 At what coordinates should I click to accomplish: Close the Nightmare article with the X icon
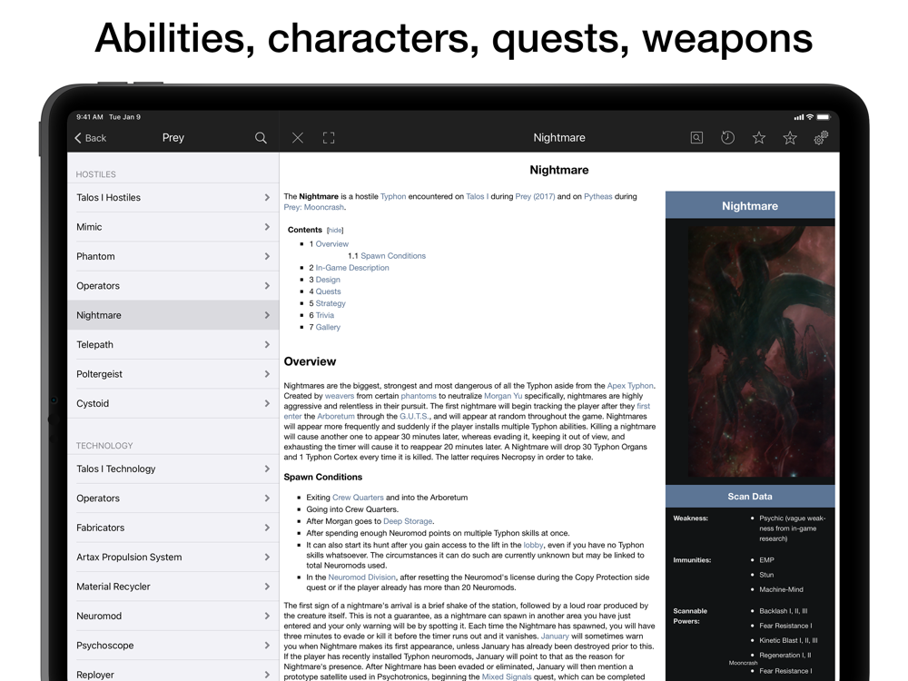(x=298, y=138)
